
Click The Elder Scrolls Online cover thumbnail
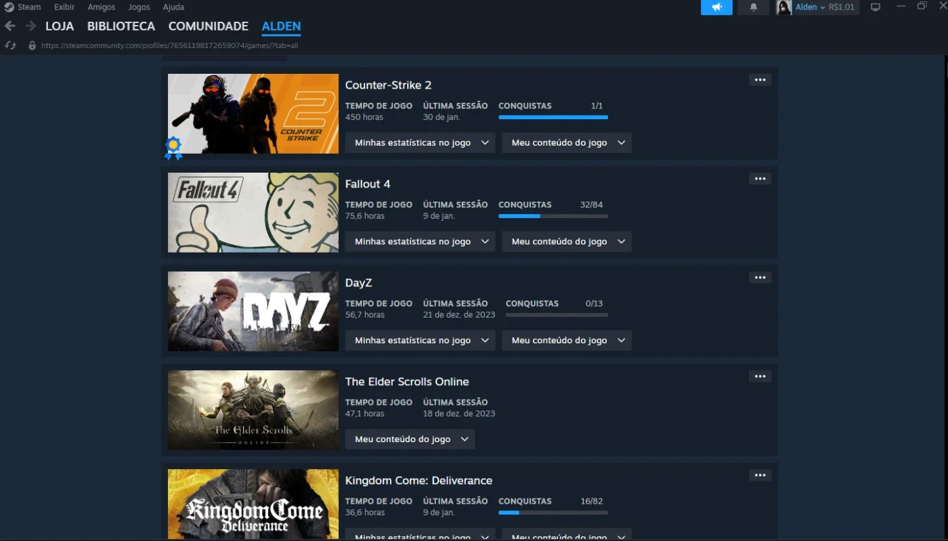[x=253, y=410]
